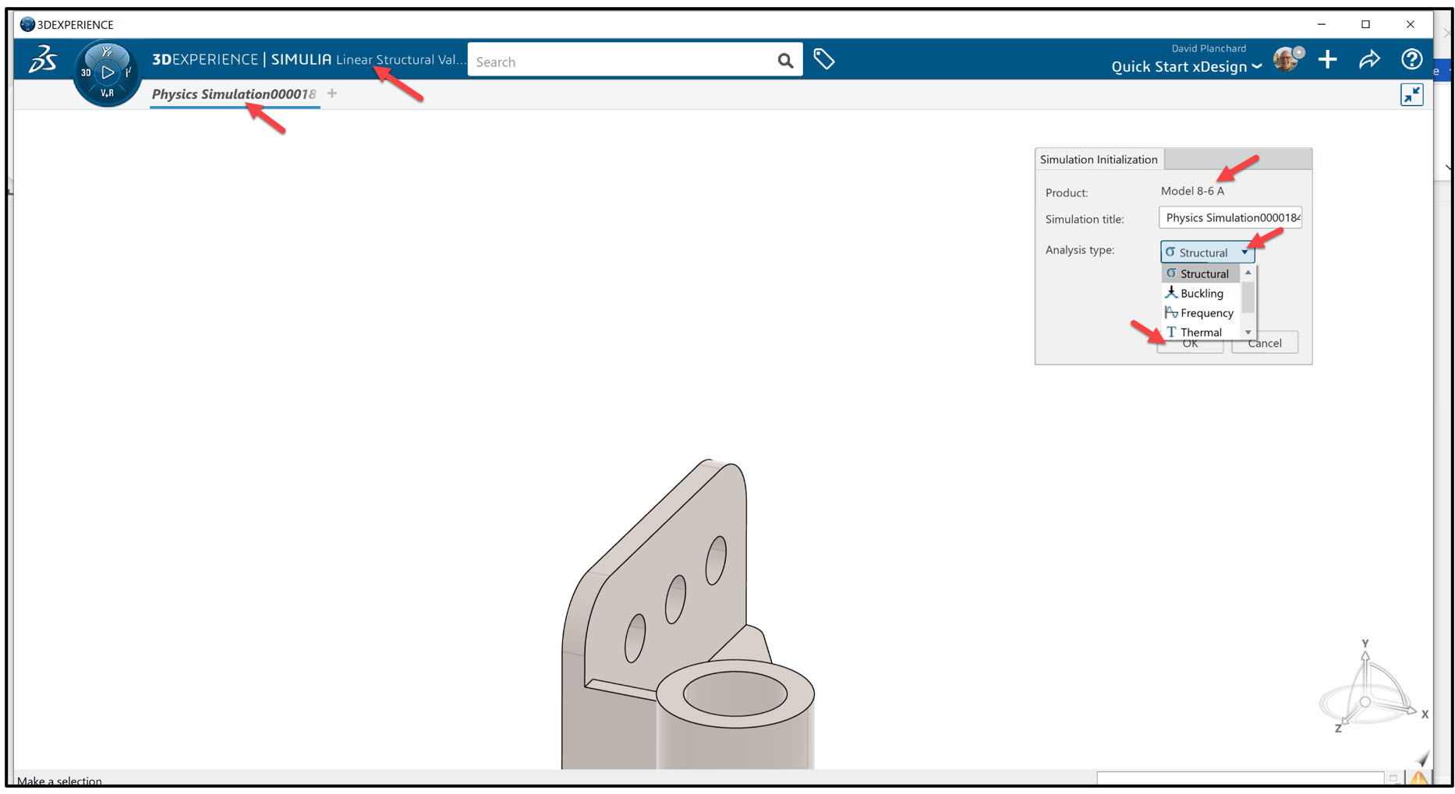The width and height of the screenshot is (1455, 794).
Task: Open the Analysis type dropdown
Action: [x=1244, y=252]
